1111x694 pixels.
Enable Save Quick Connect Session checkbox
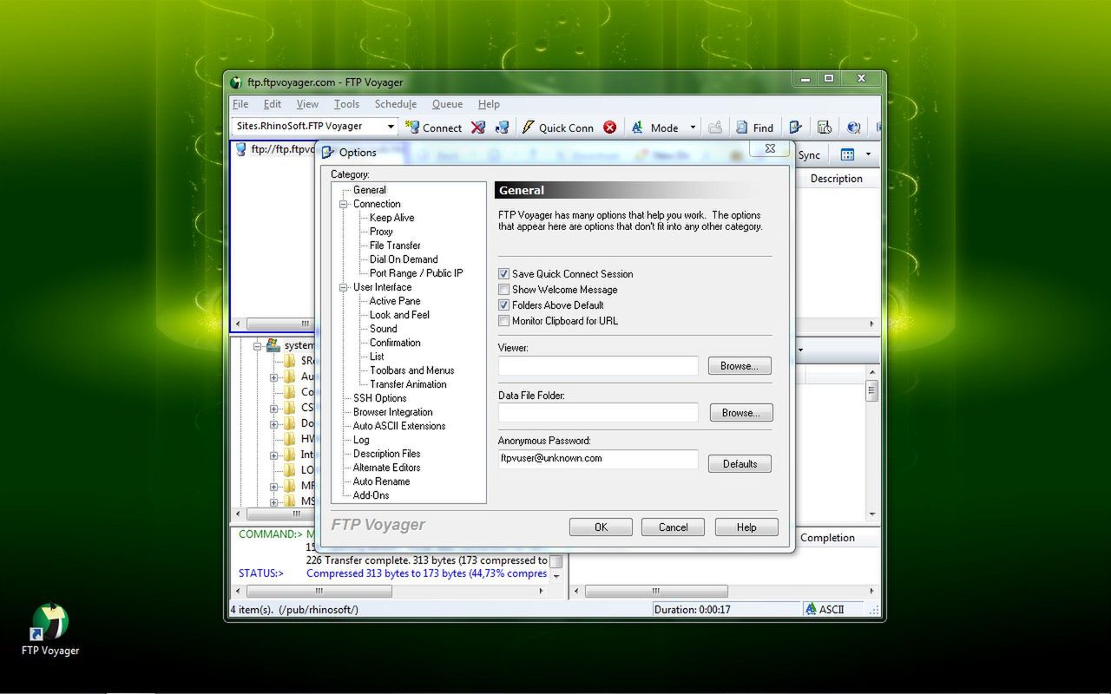503,274
